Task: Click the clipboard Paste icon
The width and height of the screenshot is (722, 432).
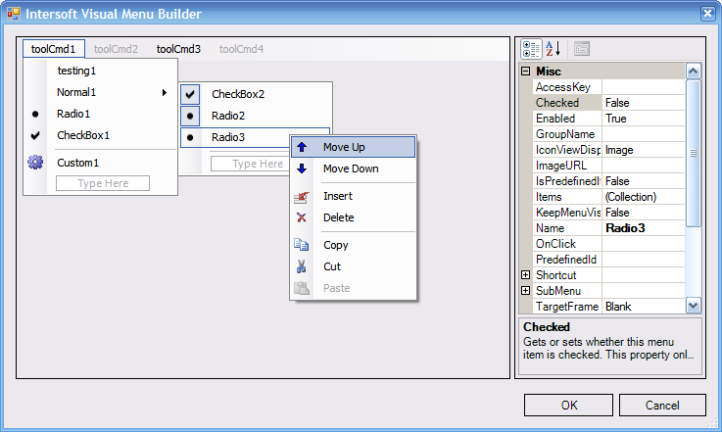Action: coord(302,288)
